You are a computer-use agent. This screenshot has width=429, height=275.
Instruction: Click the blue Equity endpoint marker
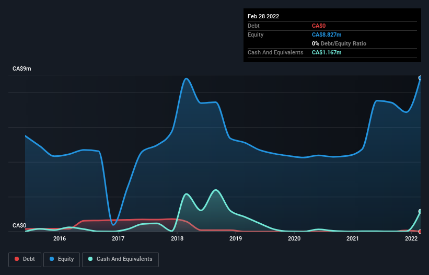420,78
